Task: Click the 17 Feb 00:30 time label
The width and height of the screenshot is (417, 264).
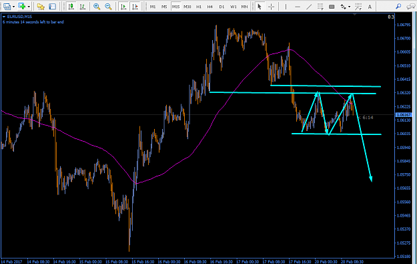Action: 248,261
